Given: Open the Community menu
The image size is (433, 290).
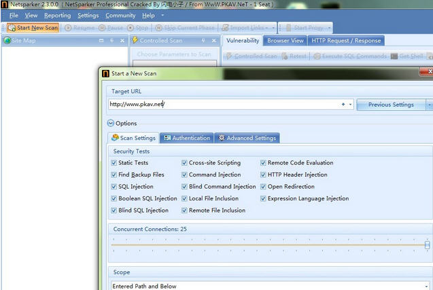Looking at the screenshot, I should click(120, 16).
